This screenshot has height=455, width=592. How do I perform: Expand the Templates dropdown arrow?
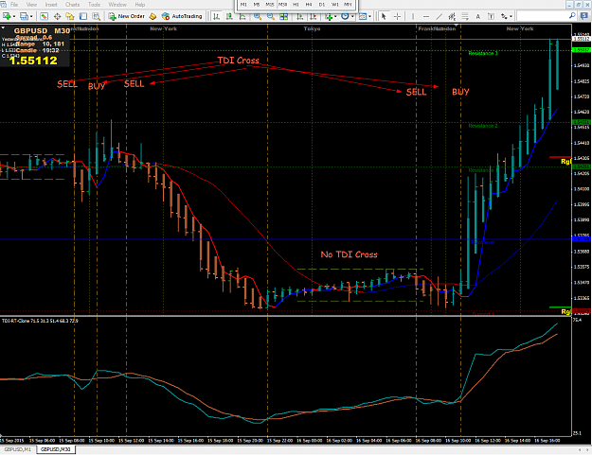tap(369, 16)
